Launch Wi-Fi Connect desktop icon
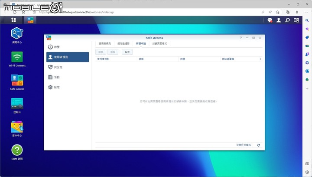312x177 pixels. pyautogui.click(x=17, y=59)
